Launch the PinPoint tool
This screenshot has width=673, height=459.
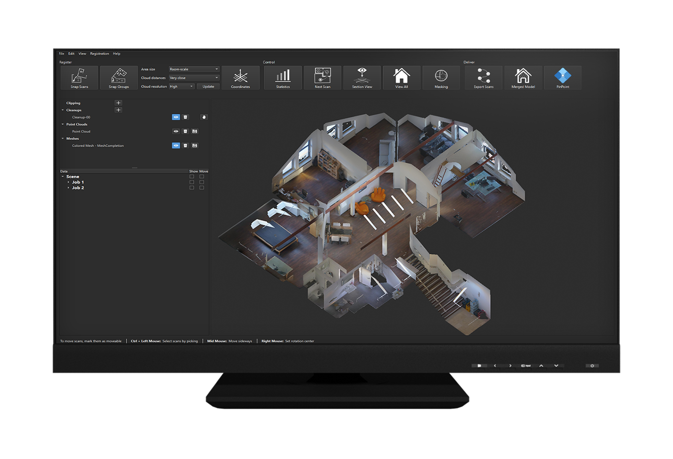[x=563, y=77]
